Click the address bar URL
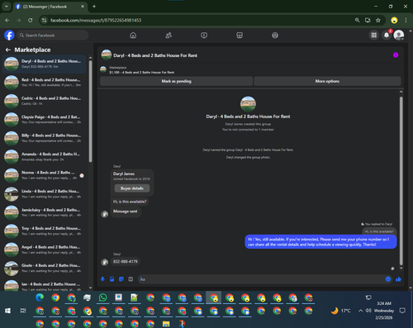This screenshot has width=413, height=328. pos(96,20)
